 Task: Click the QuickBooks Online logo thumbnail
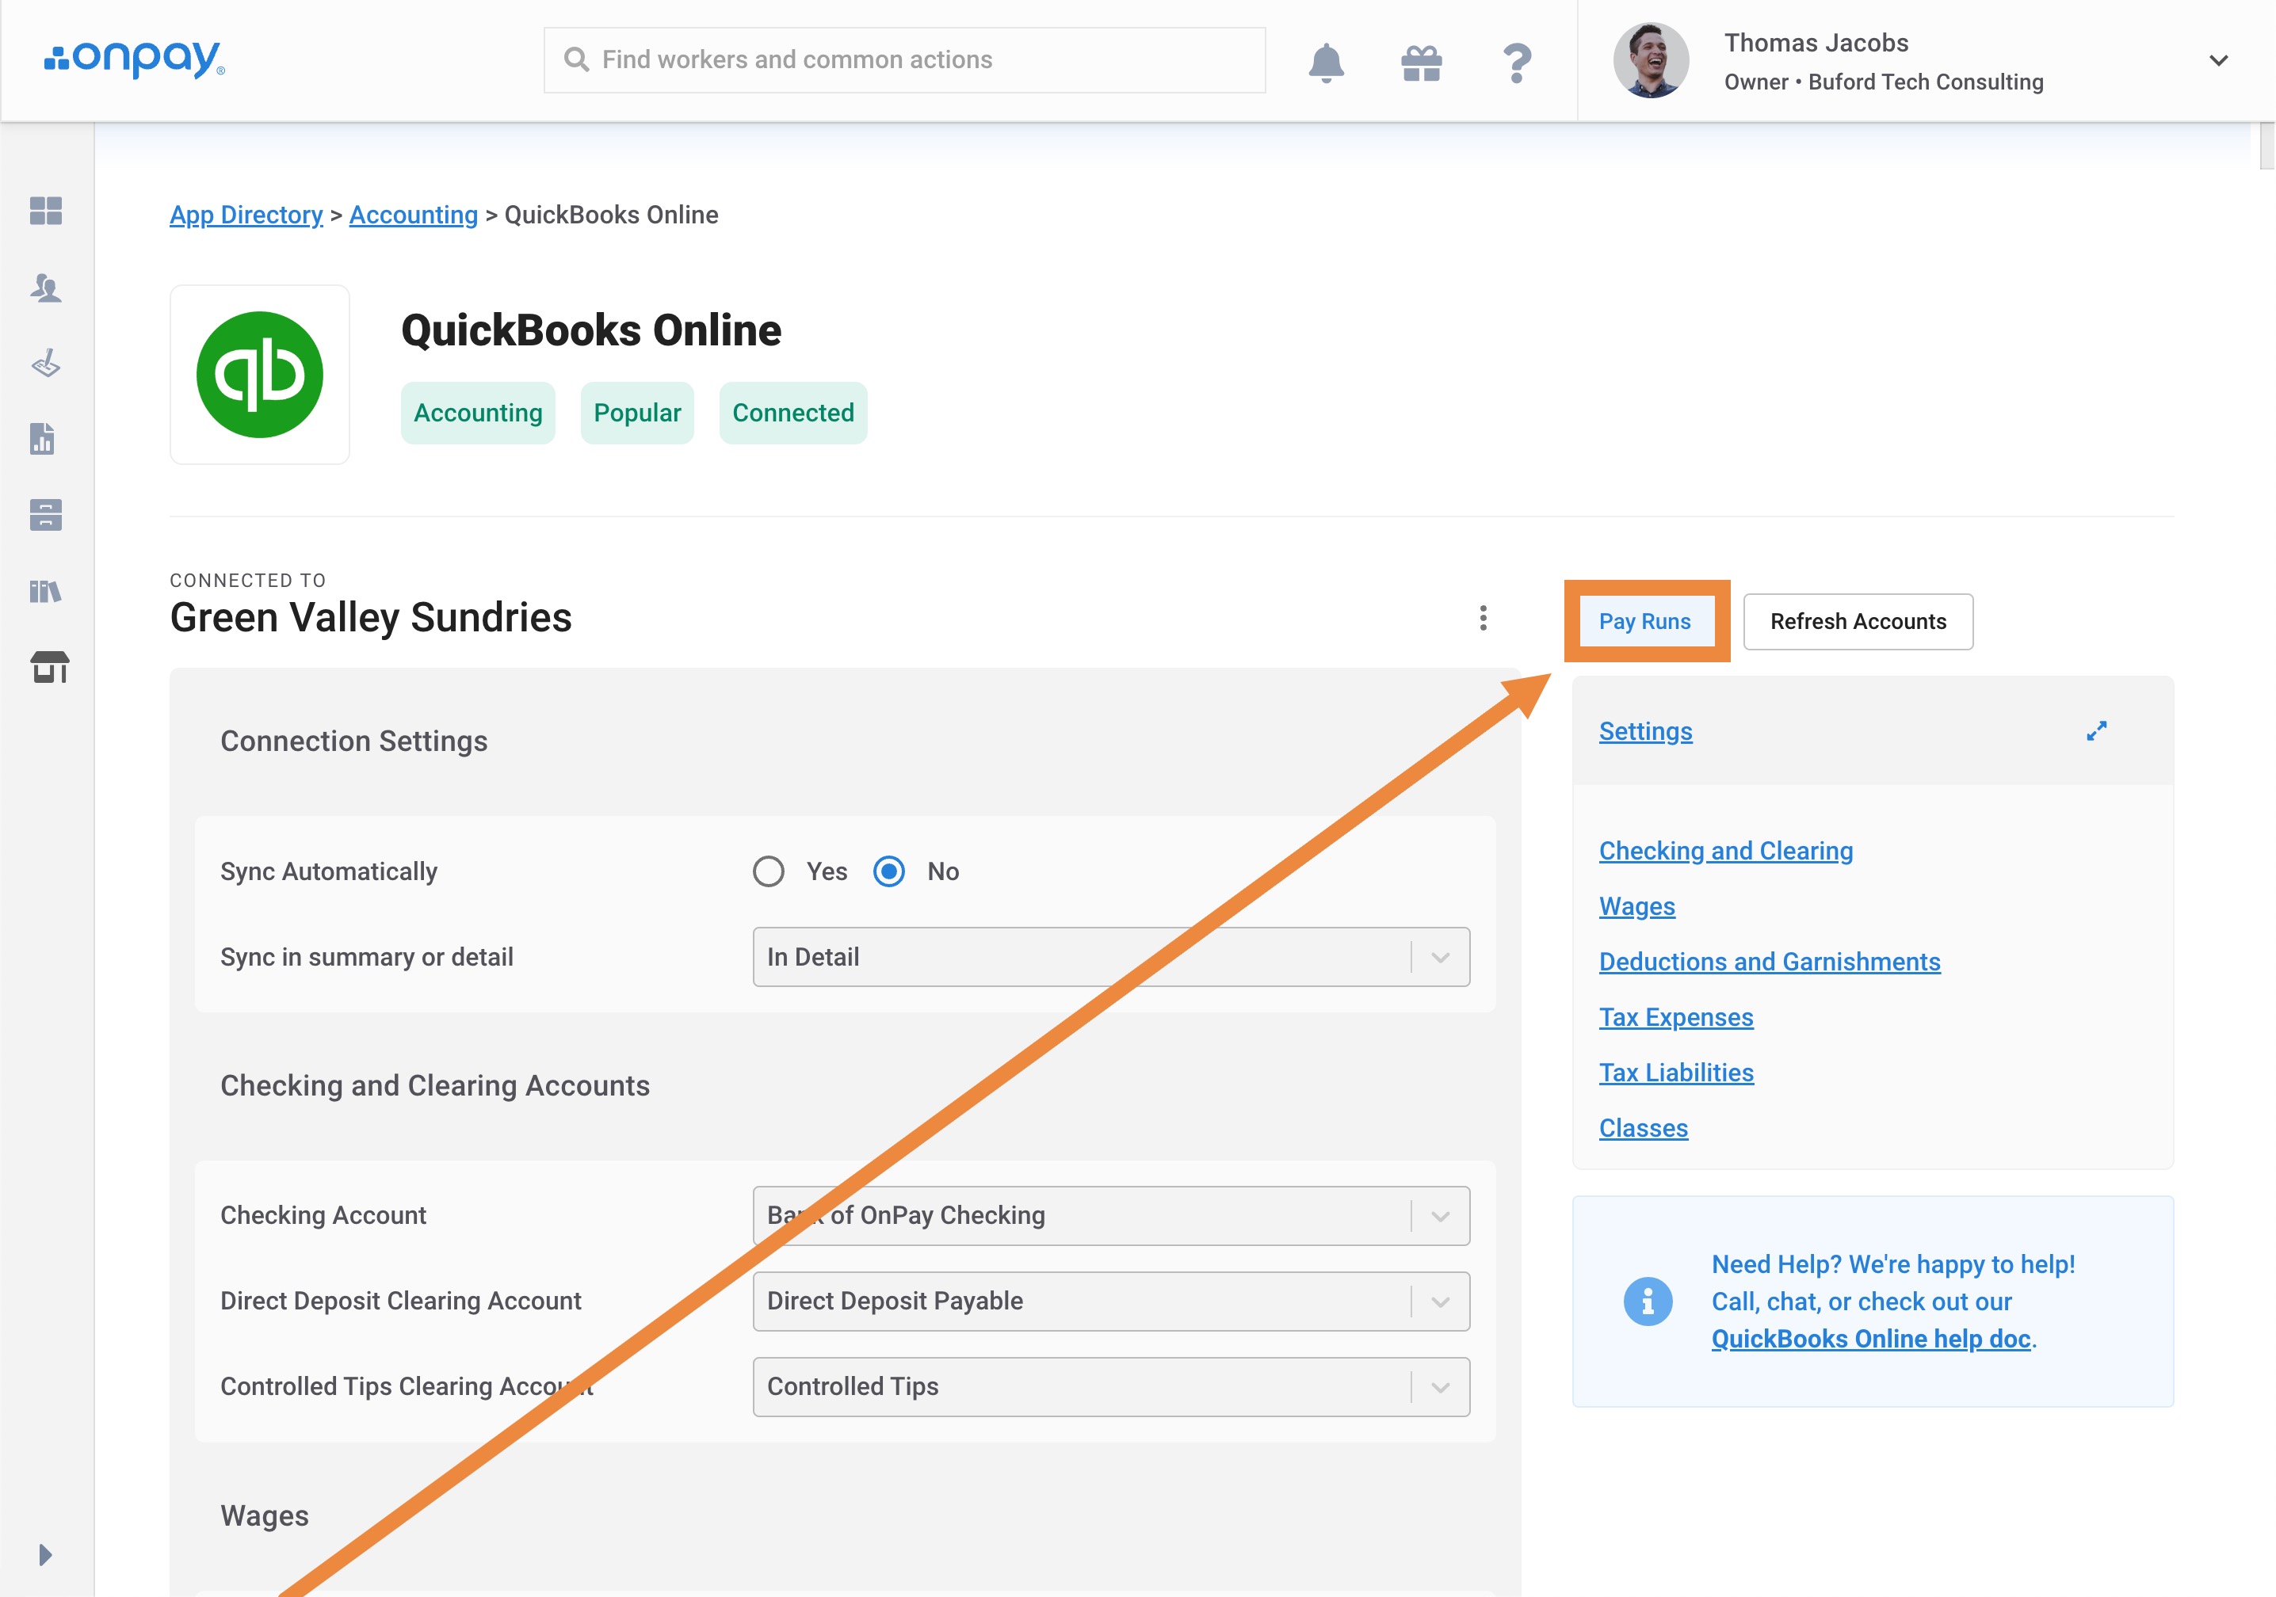260,375
